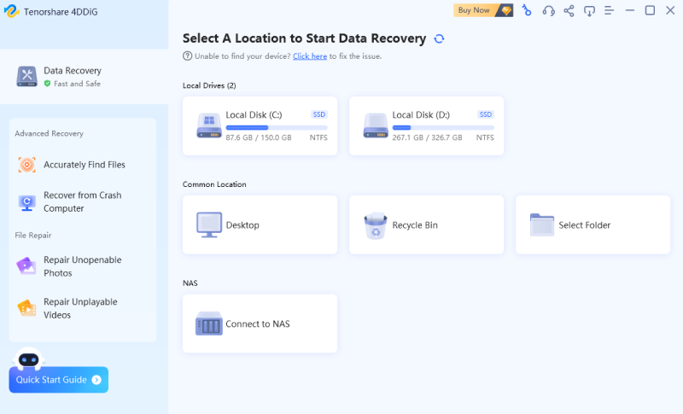Select Local Disk (D:) drive
Image resolution: width=683 pixels, height=414 pixels.
pyautogui.click(x=426, y=125)
